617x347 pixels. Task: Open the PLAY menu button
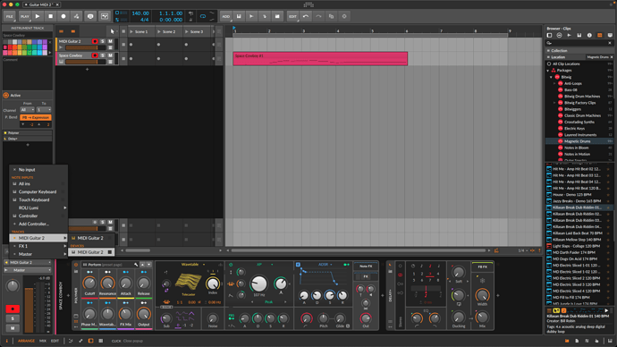click(24, 16)
